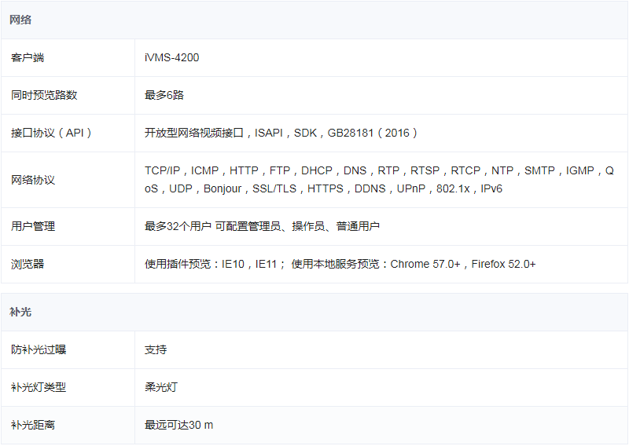Select the 接口协议（API）label
Image resolution: width=629 pixels, height=446 pixels.
click(x=51, y=133)
